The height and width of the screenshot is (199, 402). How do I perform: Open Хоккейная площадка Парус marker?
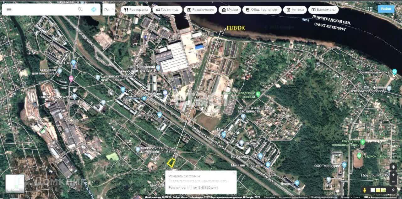363,142
